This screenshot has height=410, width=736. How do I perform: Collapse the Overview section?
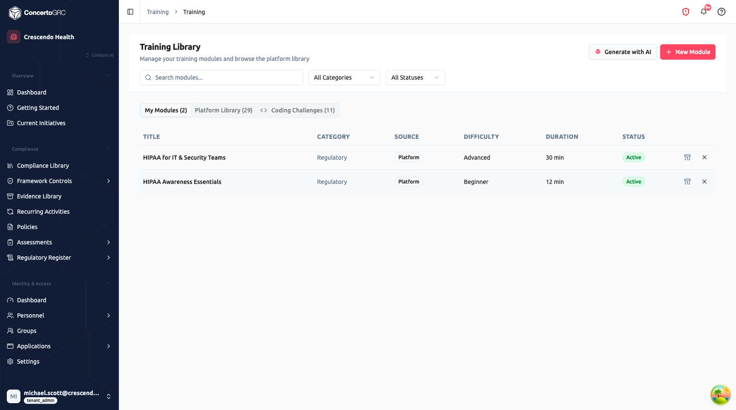click(x=108, y=76)
